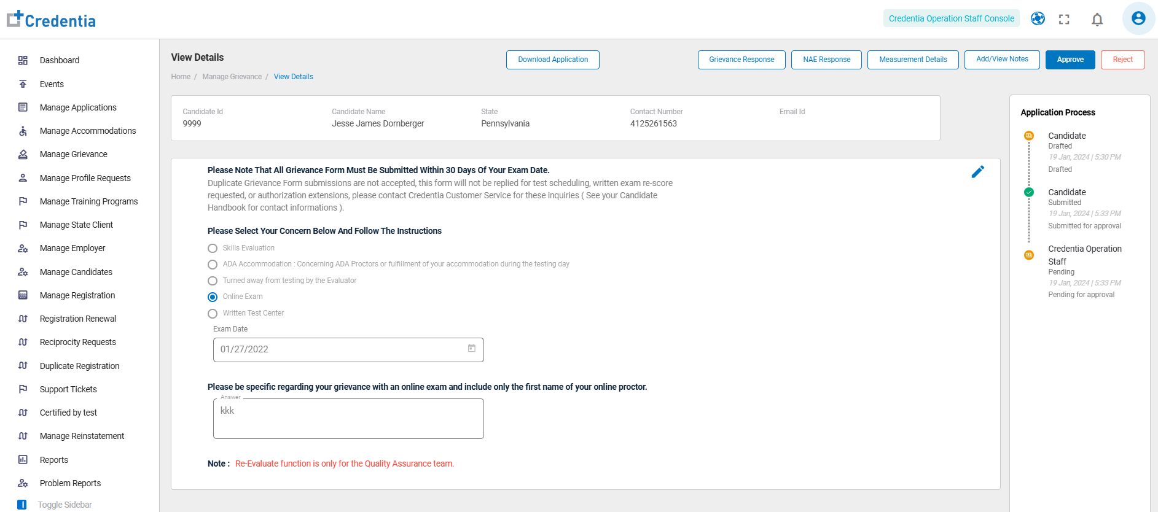The height and width of the screenshot is (512, 1158).
Task: Choose the Written Test Center option
Action: 213,314
